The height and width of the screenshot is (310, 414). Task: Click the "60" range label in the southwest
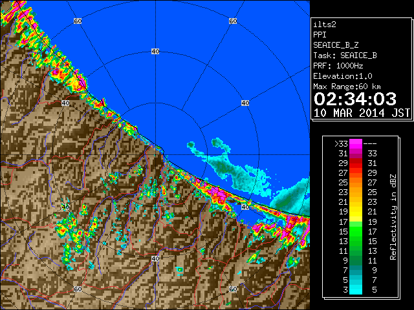pyautogui.click(x=78, y=289)
